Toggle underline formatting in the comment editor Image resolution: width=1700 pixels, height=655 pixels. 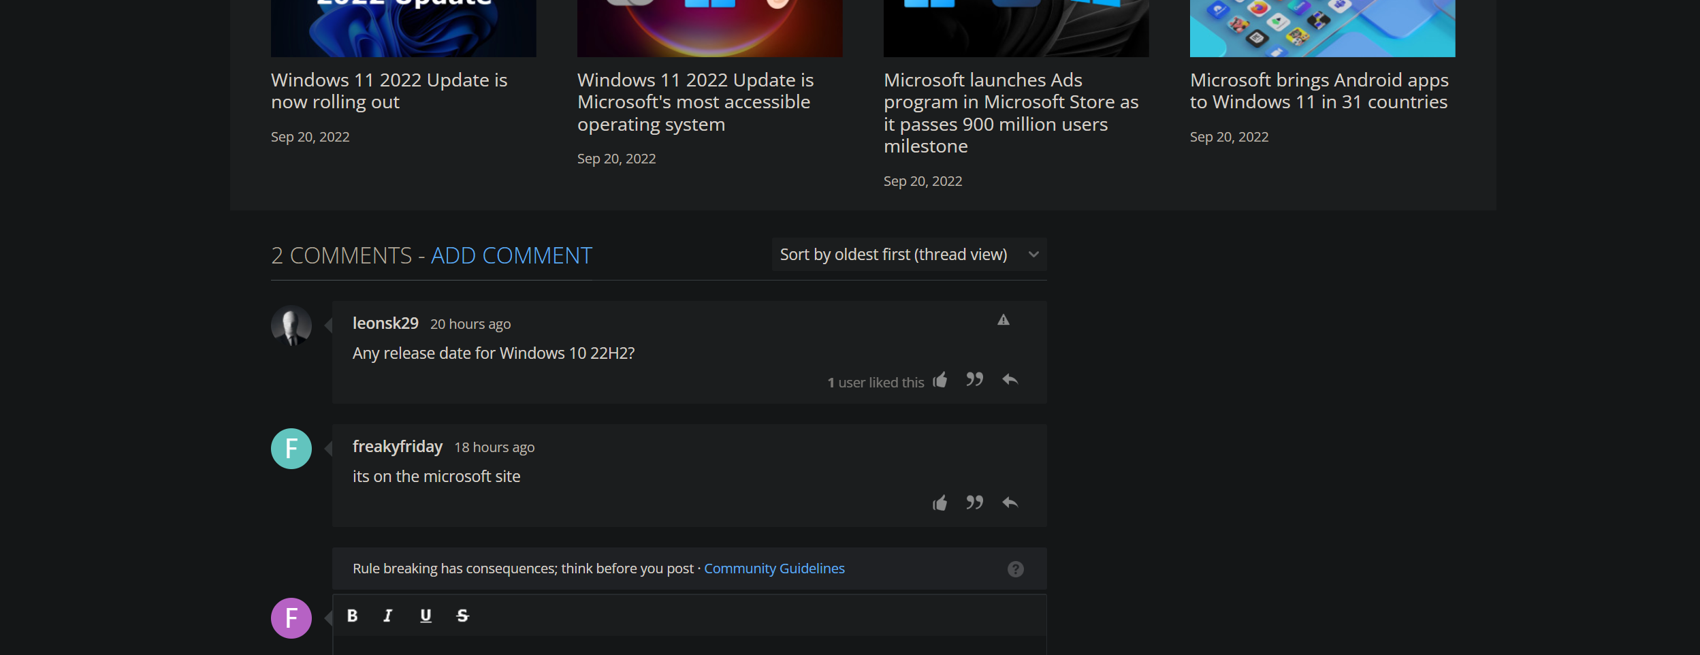[426, 615]
